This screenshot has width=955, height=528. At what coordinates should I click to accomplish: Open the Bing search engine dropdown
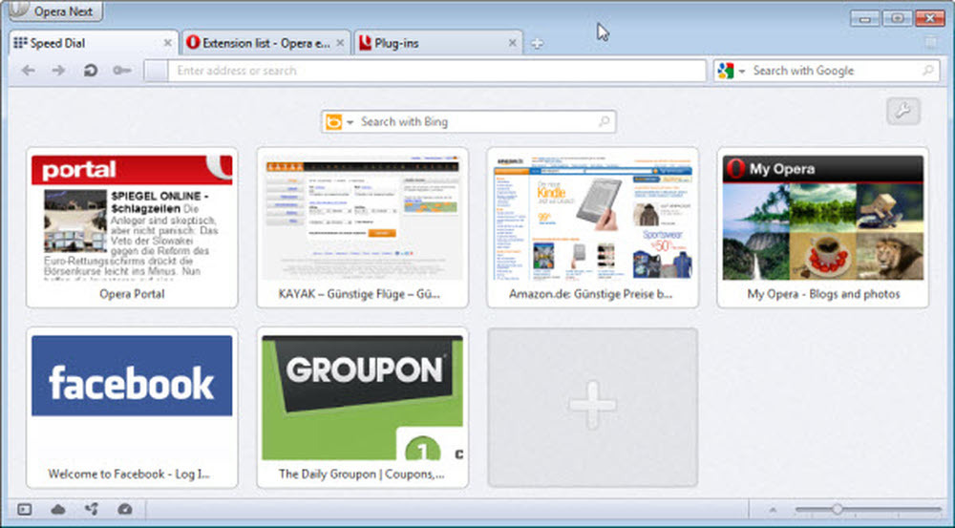point(340,122)
